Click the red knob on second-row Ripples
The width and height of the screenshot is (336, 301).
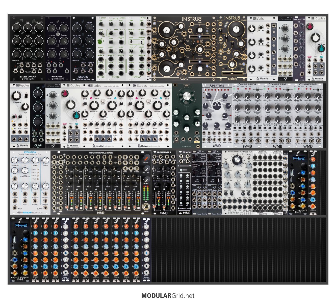click(x=65, y=94)
